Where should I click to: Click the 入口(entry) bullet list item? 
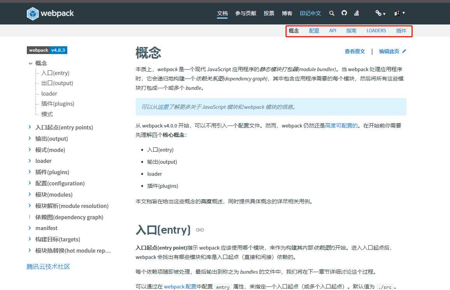click(x=160, y=150)
